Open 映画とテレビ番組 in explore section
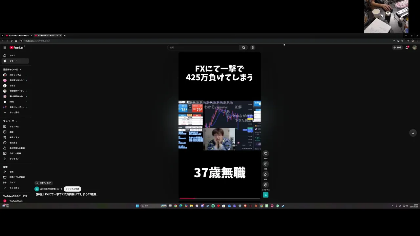Viewport: 420px width, 236px height. tap(15, 177)
